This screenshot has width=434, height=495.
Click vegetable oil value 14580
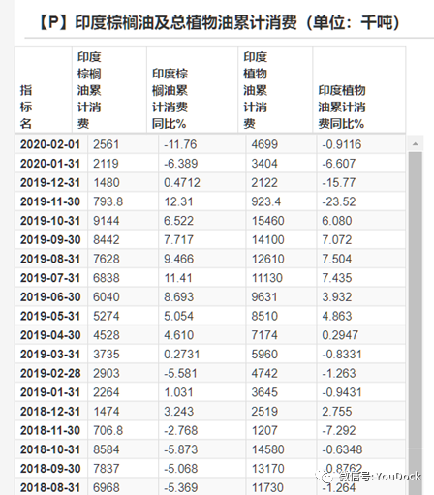[x=281, y=449]
